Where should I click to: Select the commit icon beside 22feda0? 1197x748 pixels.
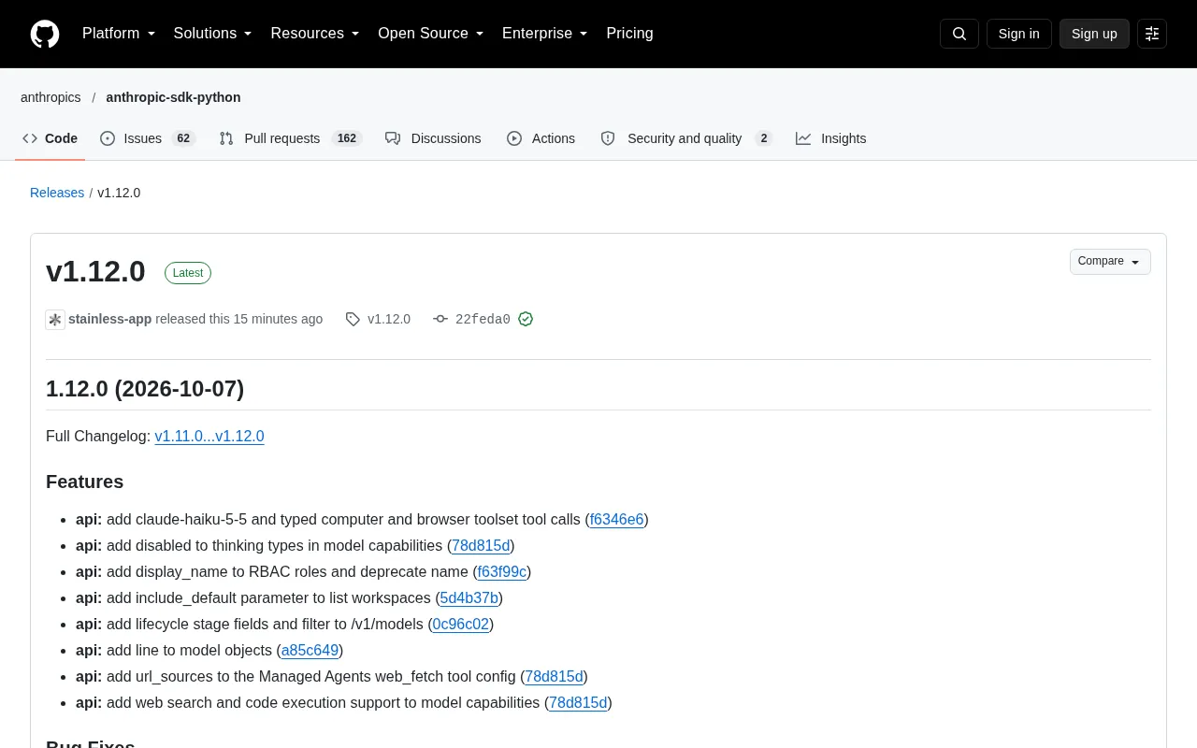440,319
